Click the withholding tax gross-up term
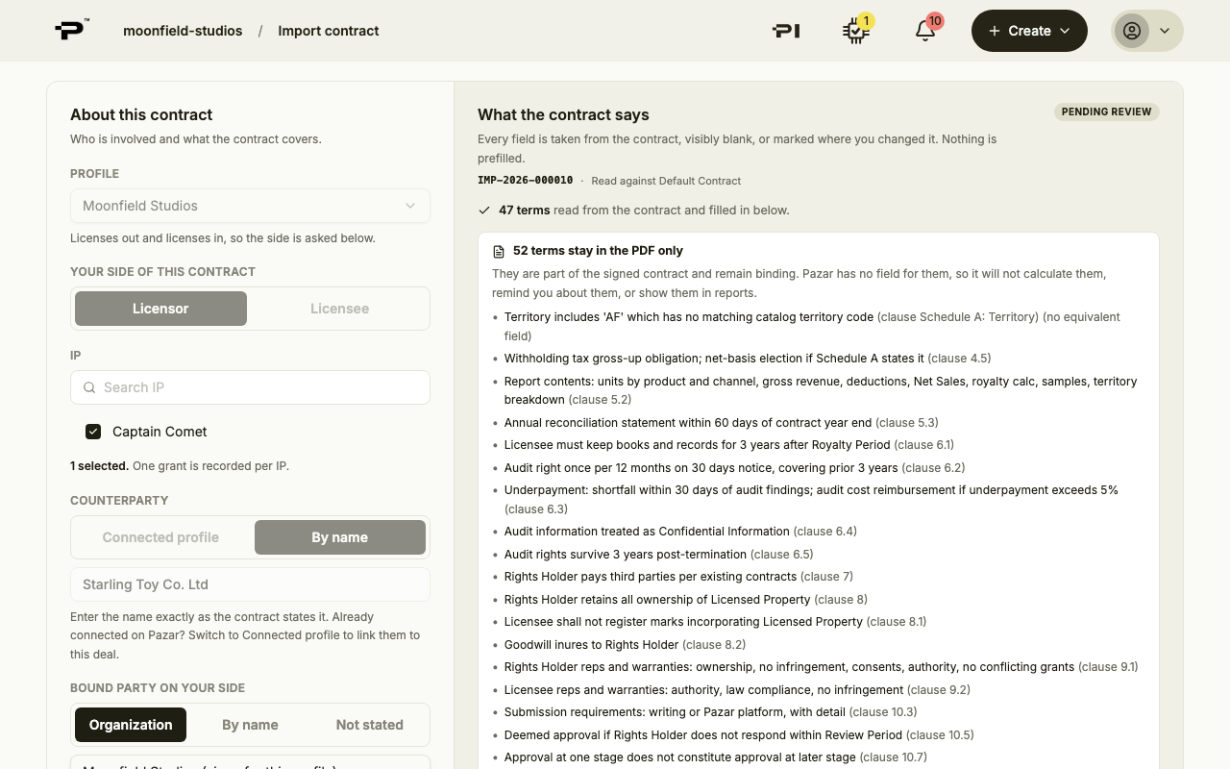 click(x=748, y=359)
